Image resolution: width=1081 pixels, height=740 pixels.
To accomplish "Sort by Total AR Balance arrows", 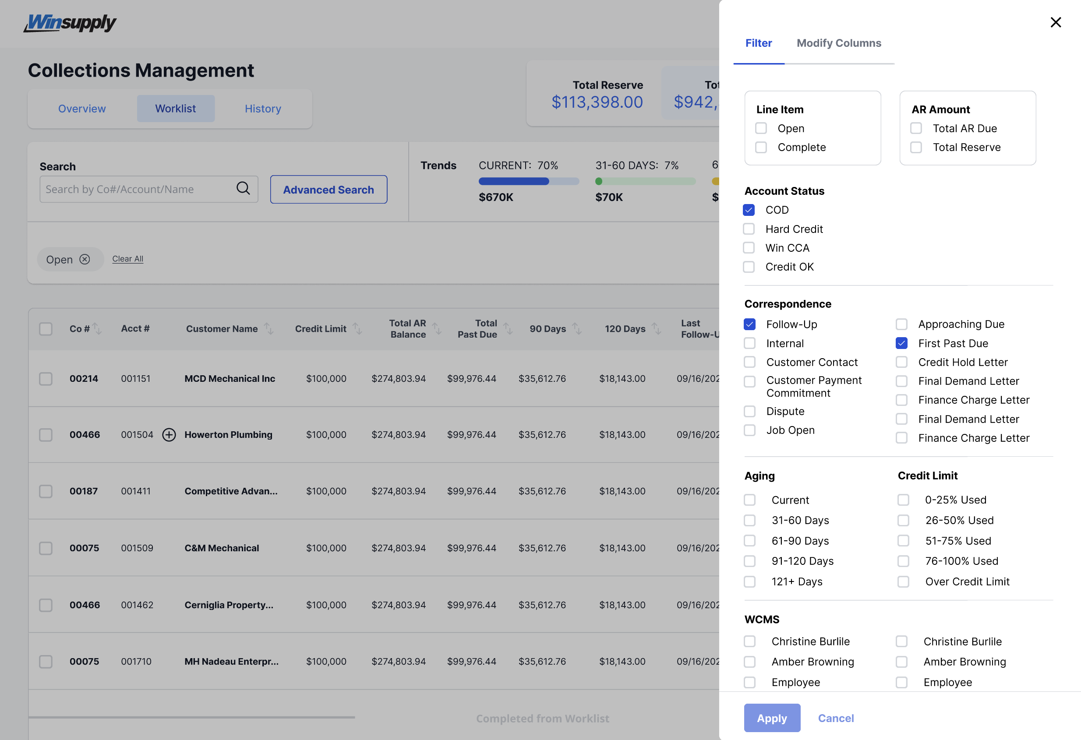I will tap(437, 328).
